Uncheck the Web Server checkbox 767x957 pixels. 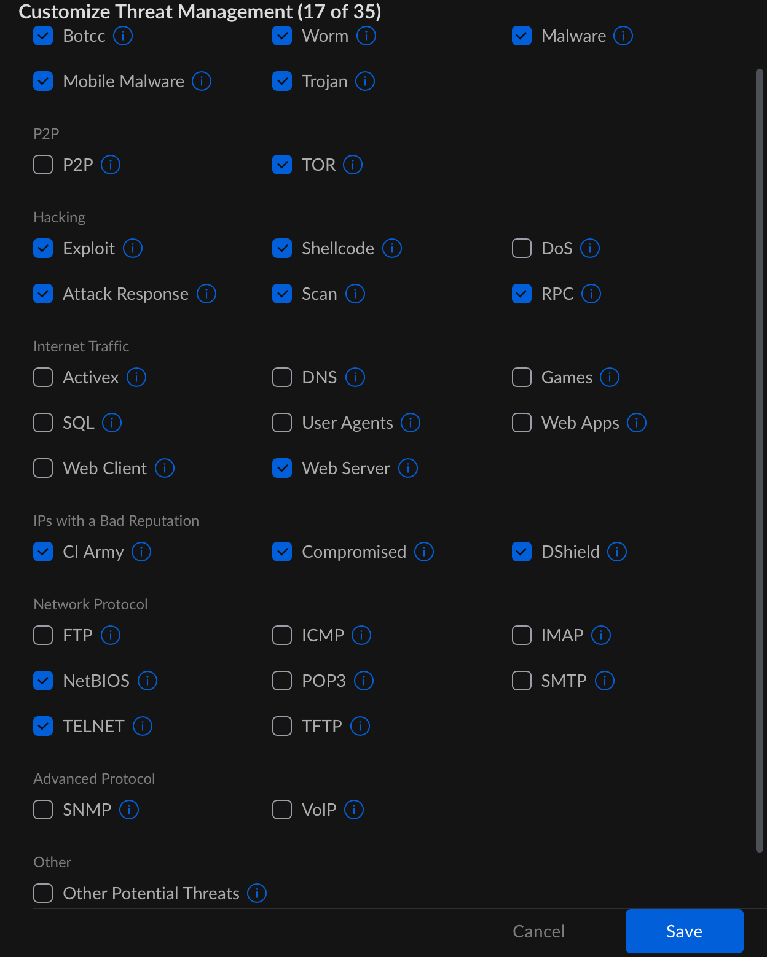point(282,469)
